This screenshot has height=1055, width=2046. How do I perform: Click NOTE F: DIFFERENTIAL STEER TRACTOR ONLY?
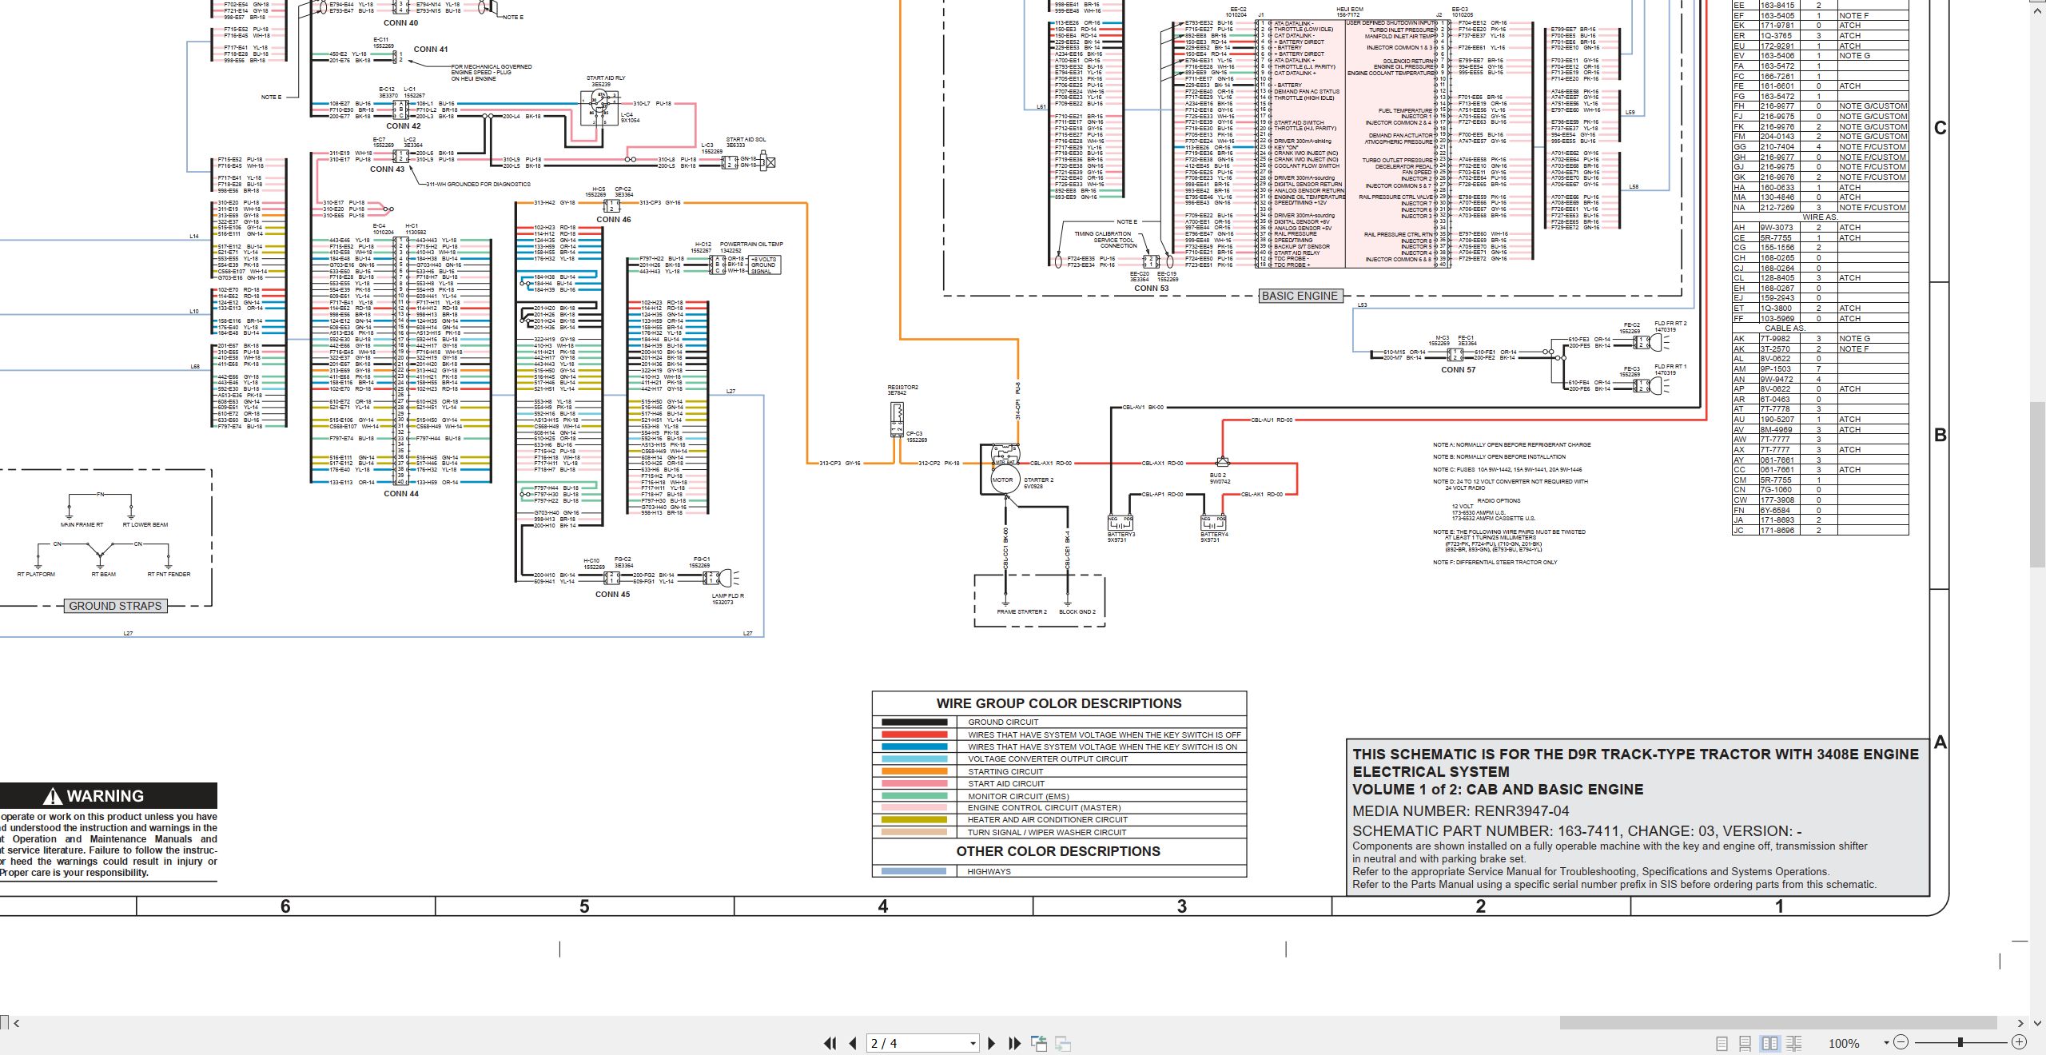[1495, 563]
